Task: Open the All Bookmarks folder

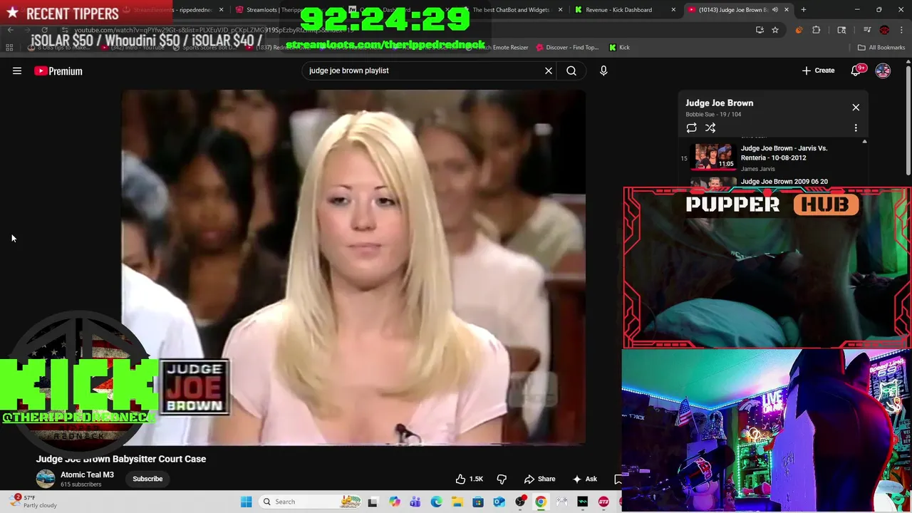Action: click(881, 48)
